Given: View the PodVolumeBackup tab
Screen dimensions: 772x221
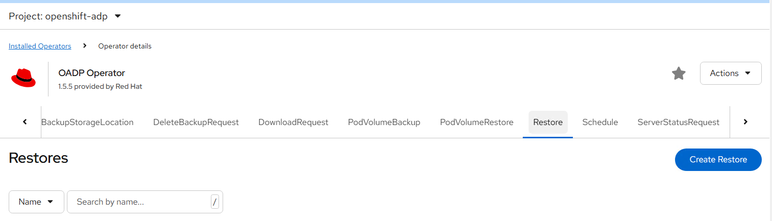Looking at the screenshot, I should [384, 122].
